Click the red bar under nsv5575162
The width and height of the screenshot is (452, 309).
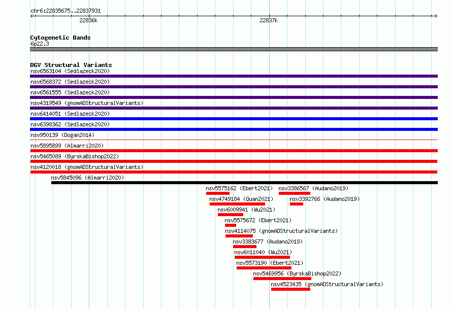(218, 193)
